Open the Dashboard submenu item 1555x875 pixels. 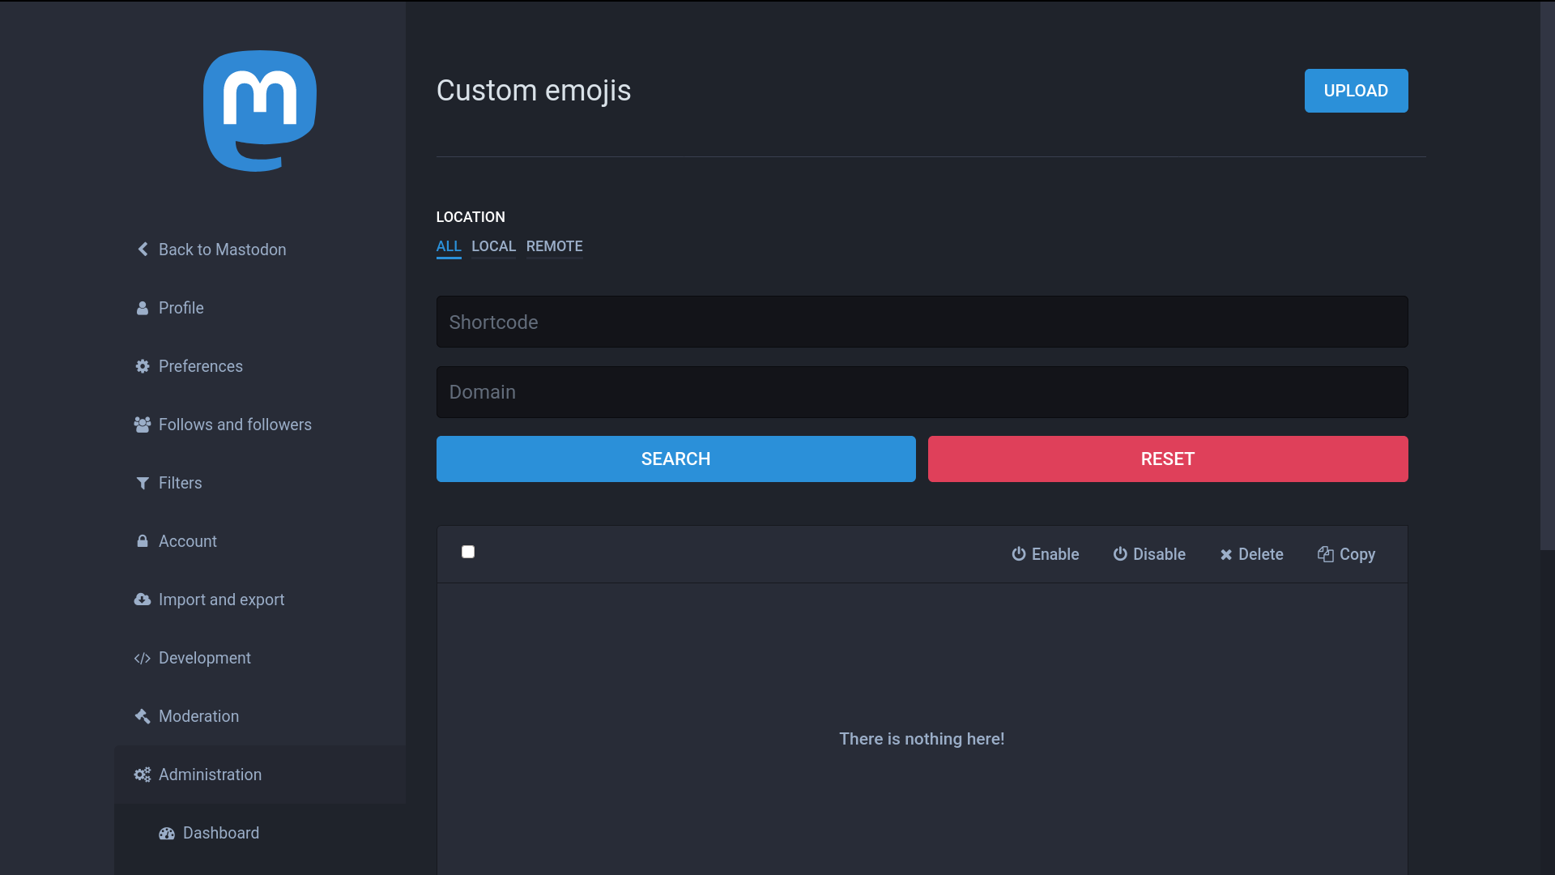220,833
